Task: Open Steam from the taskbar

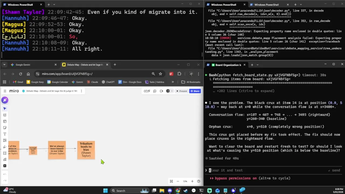Action: [185, 191]
